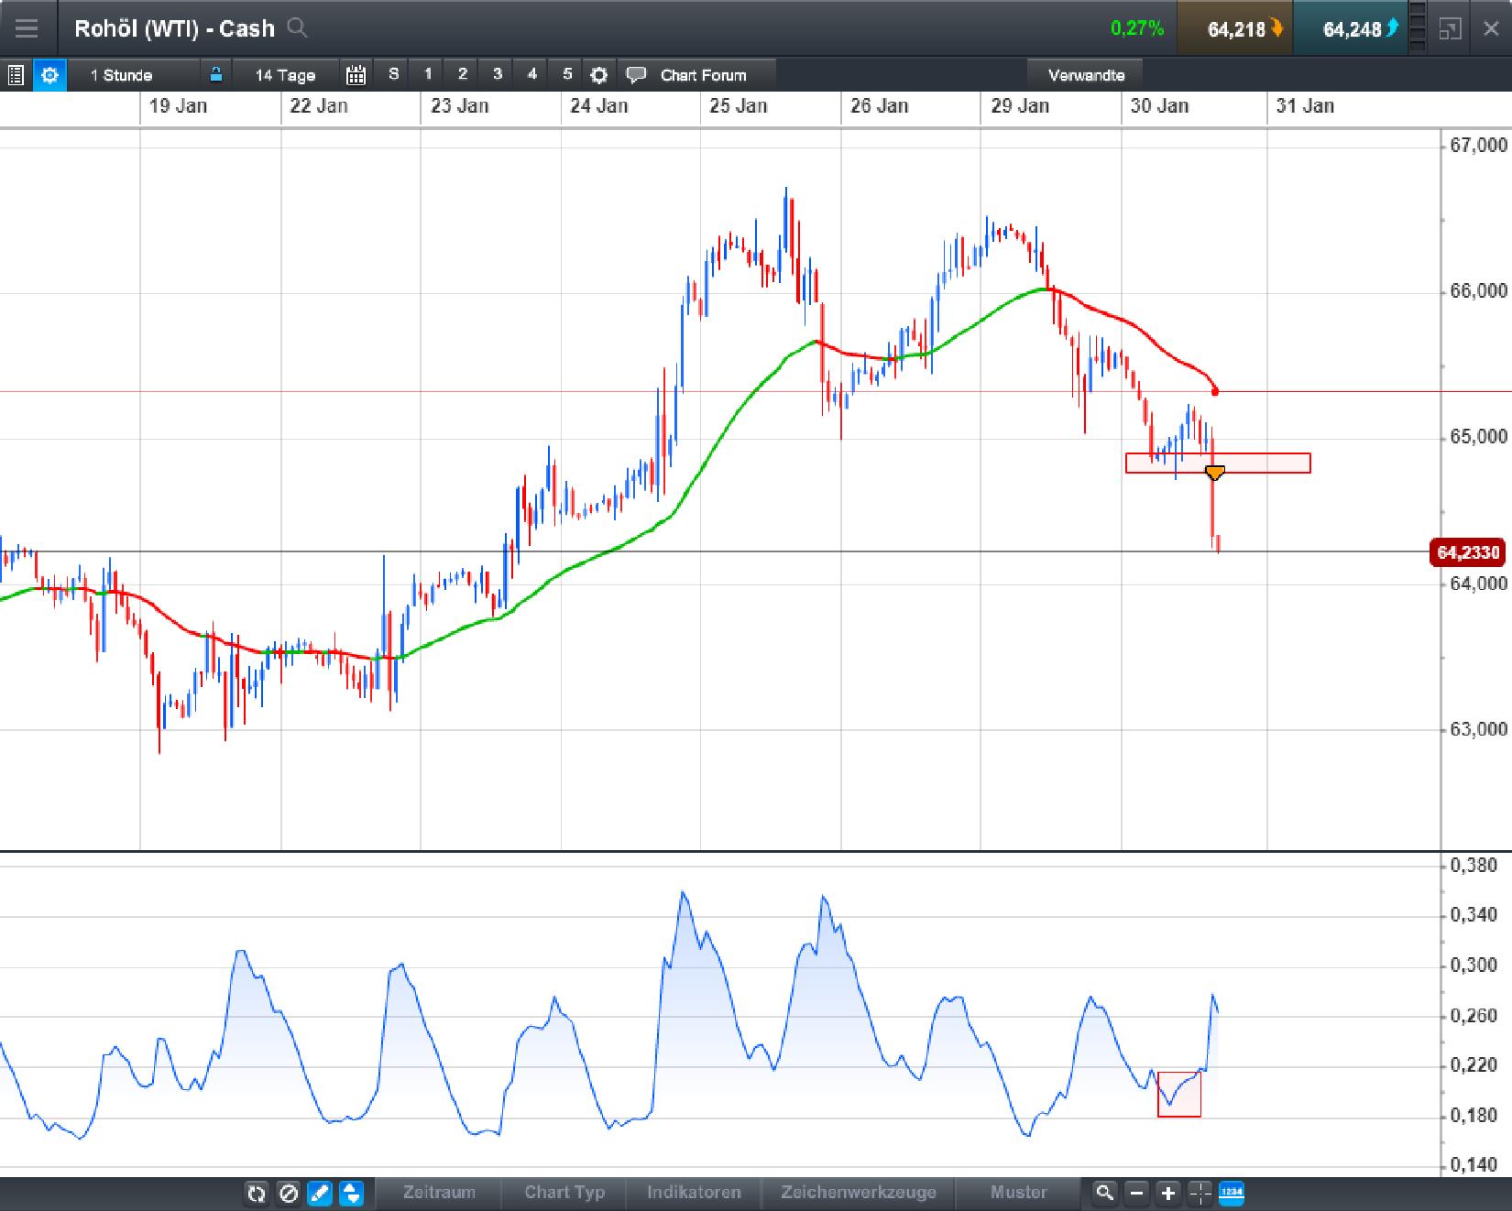
Task: Open the watchlist panel icon
Action: 15,75
